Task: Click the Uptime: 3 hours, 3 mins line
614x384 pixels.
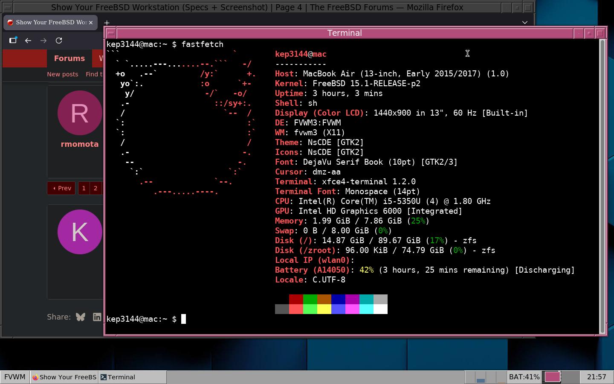Action: (x=329, y=93)
